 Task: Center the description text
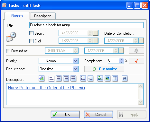coord(59,79)
